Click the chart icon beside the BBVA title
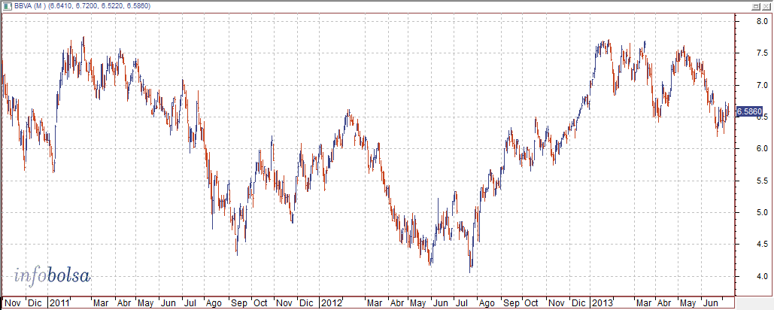This screenshot has height=310, width=774. 8,5
